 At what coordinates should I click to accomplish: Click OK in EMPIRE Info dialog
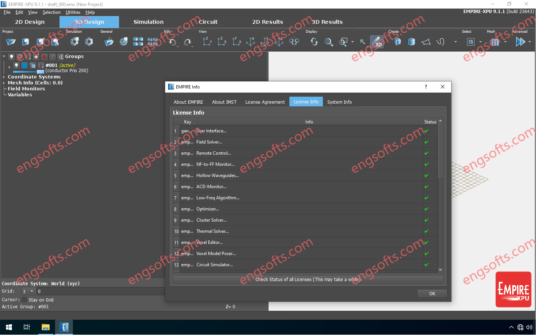click(x=432, y=293)
